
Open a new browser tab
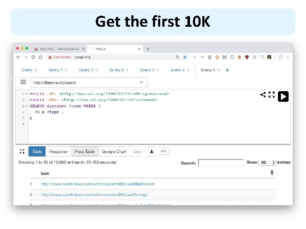148,49
